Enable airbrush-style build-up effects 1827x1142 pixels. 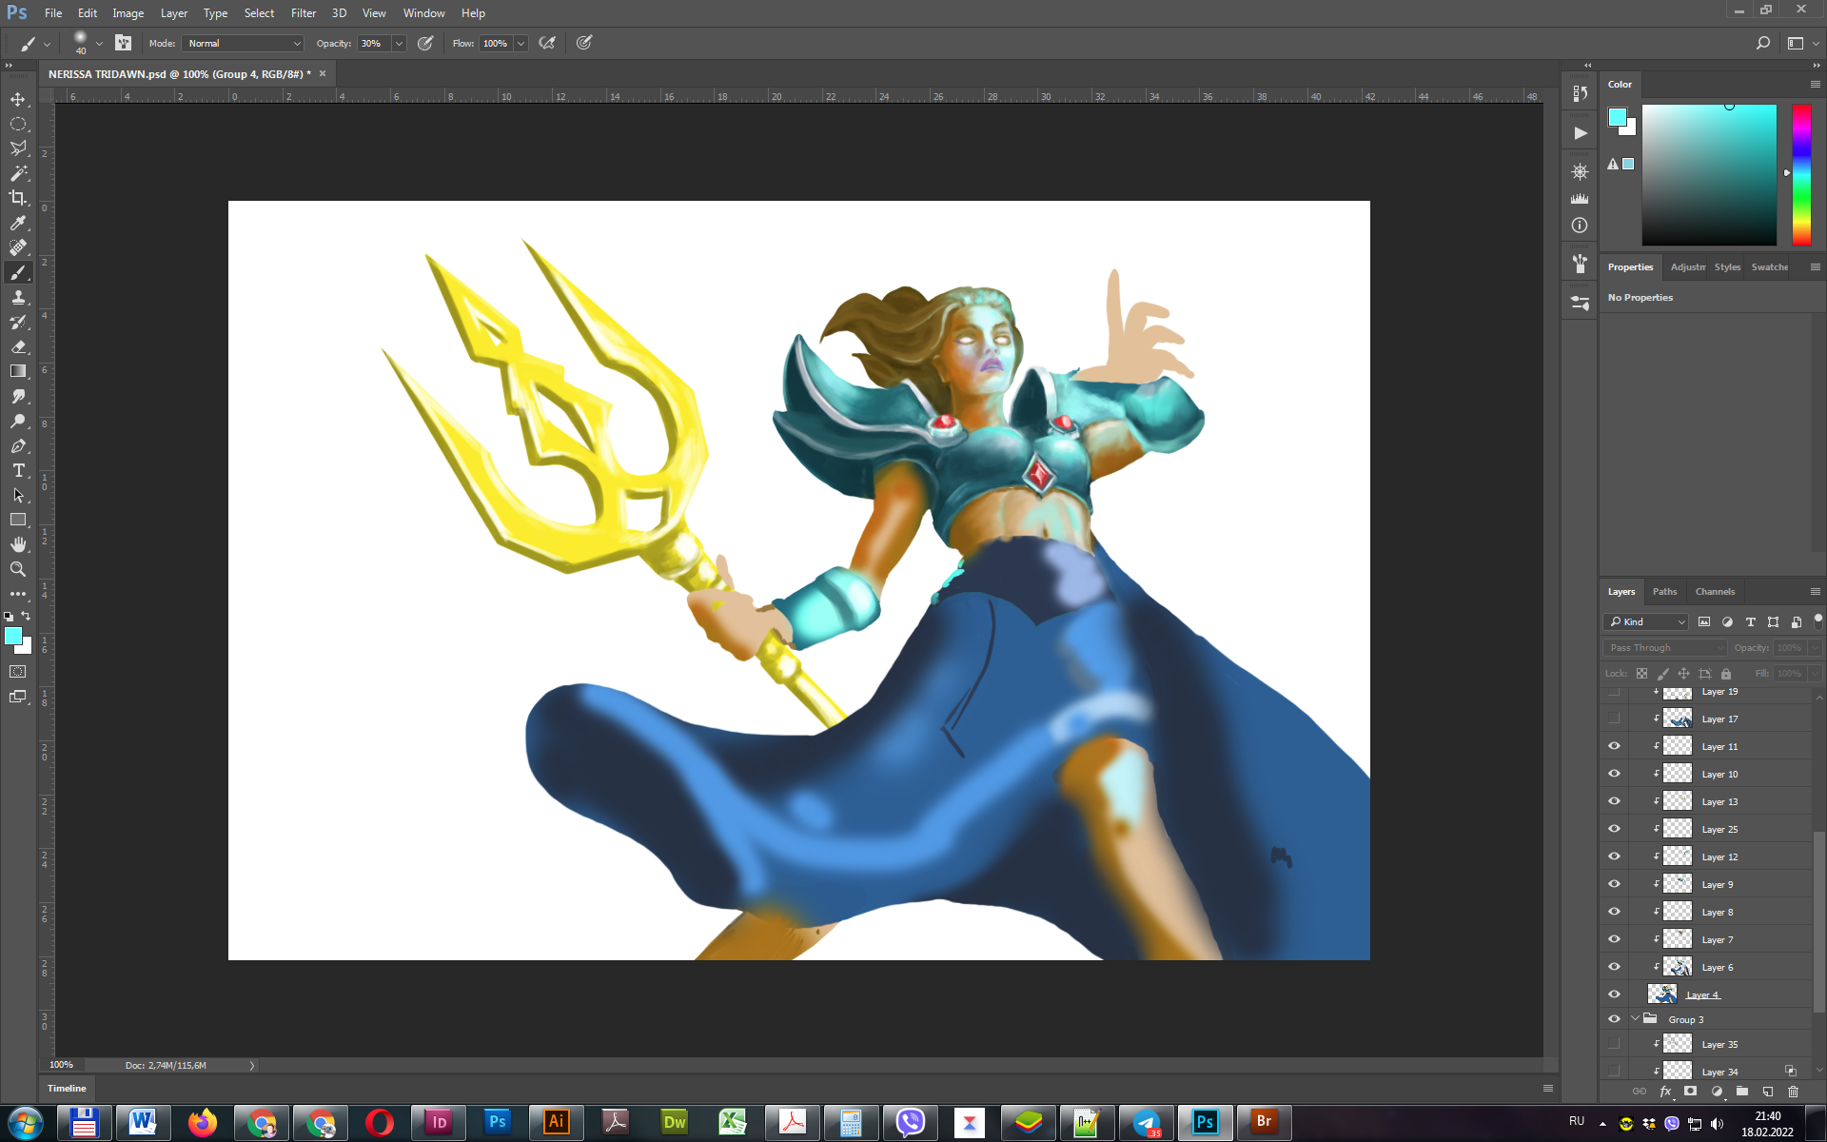point(547,43)
